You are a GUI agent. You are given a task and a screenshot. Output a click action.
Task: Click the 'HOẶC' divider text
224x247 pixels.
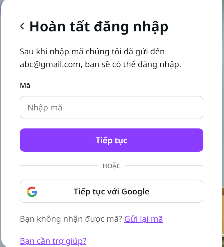coord(112,166)
